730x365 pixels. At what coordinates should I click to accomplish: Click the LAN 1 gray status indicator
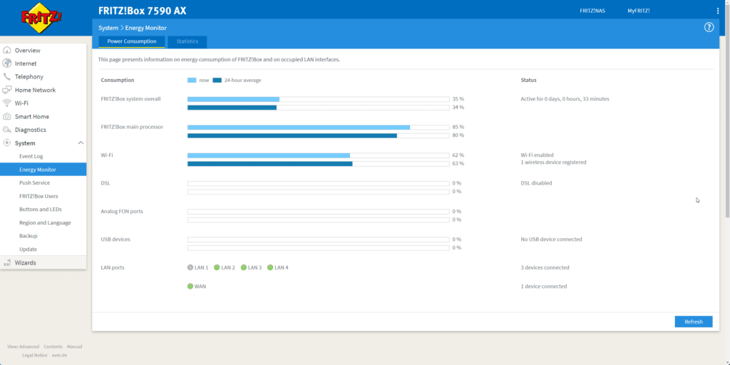[x=190, y=267]
